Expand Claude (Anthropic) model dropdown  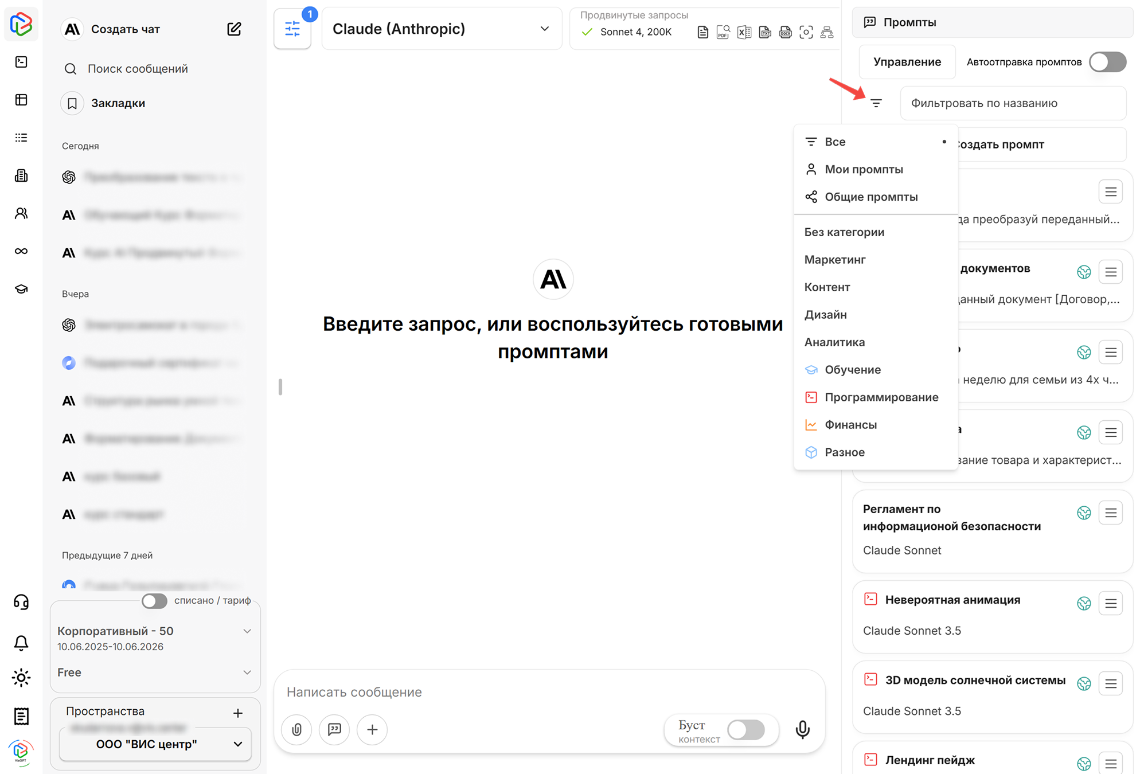coord(442,29)
